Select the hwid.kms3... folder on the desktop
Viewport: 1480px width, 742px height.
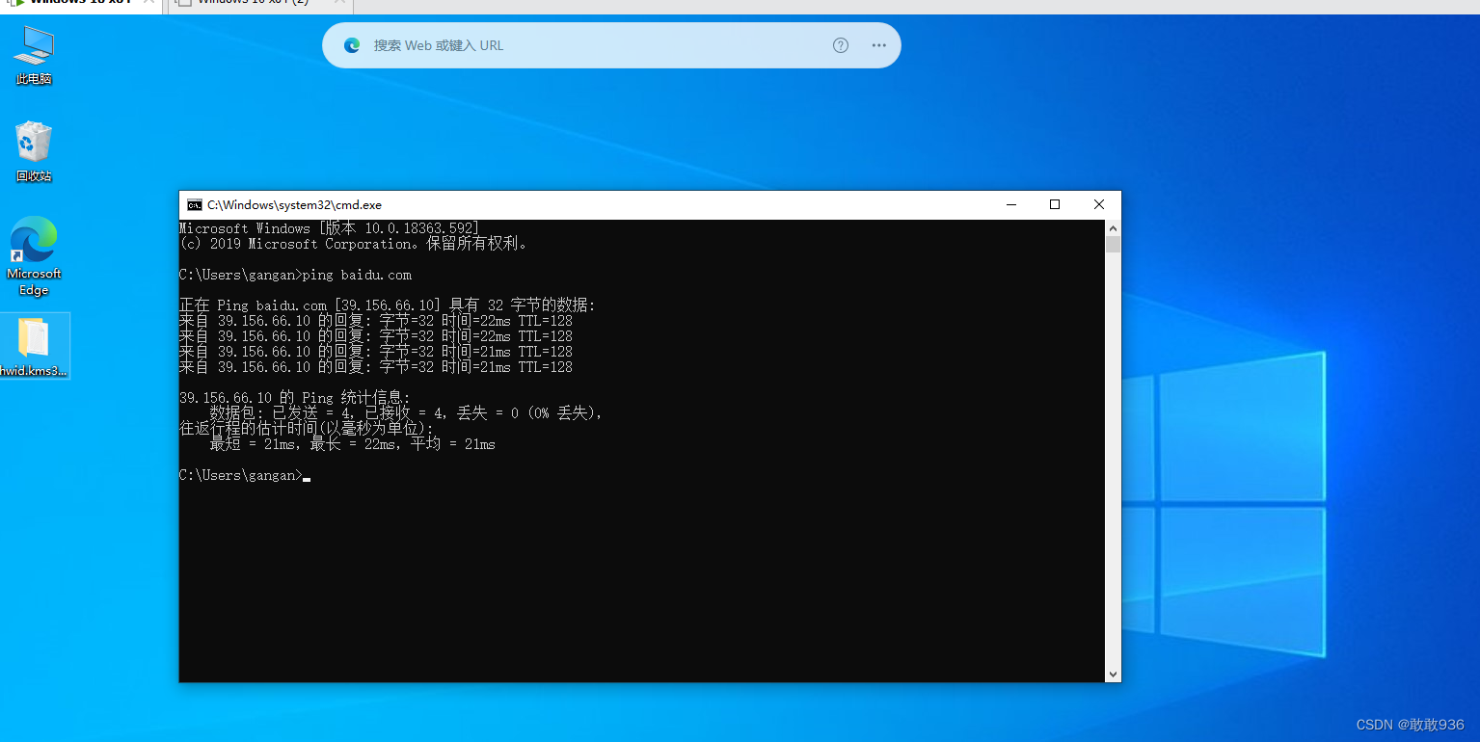(x=34, y=346)
